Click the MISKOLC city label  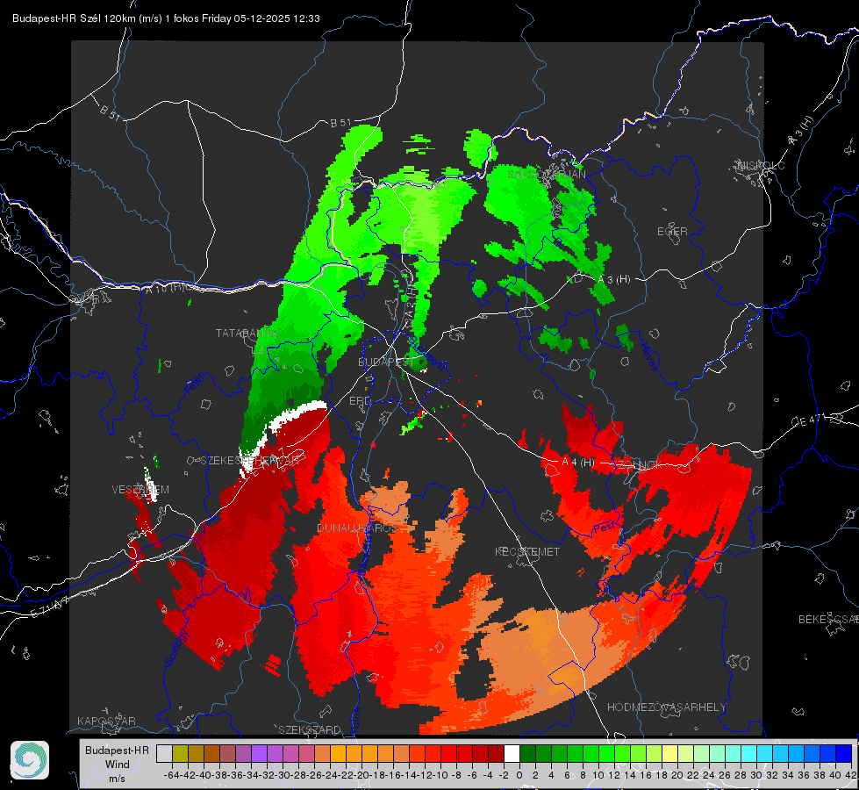tap(761, 165)
